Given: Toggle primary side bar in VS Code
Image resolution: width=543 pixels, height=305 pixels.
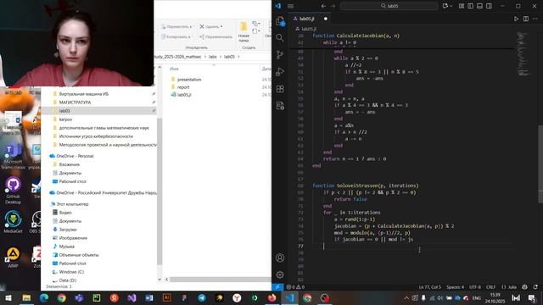Looking at the screenshot, I should (x=470, y=6).
